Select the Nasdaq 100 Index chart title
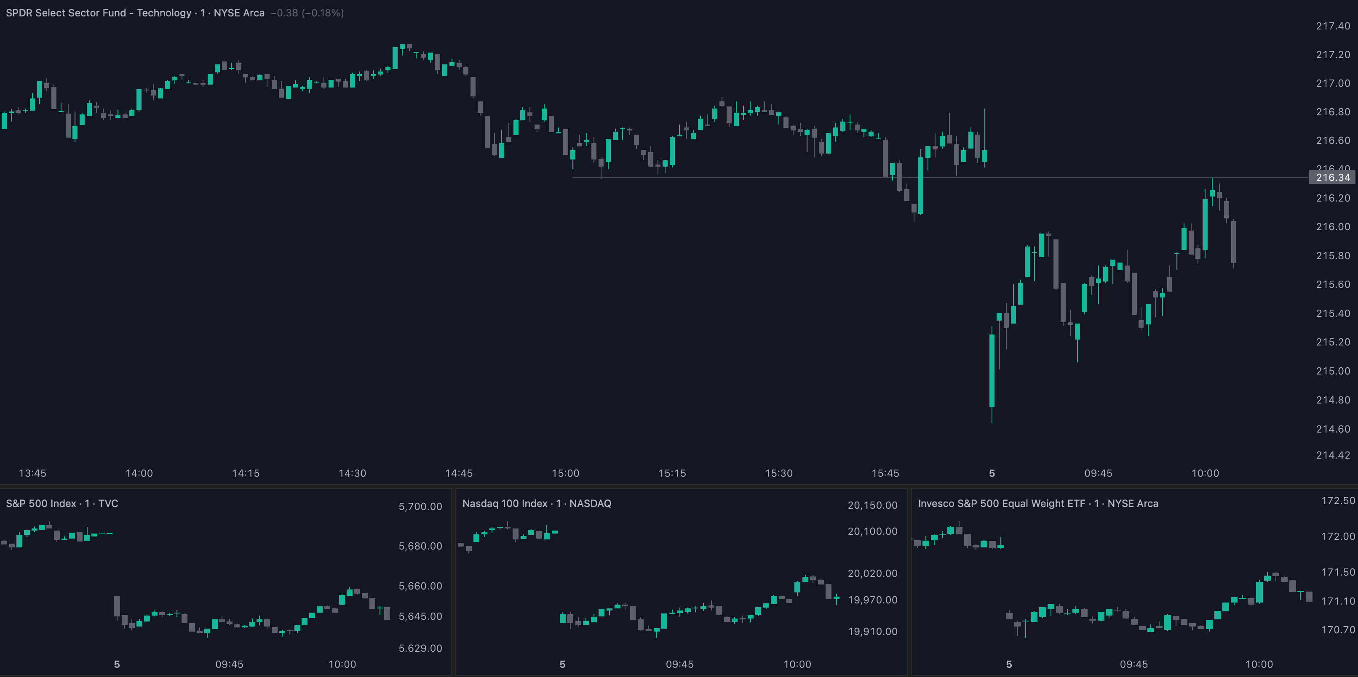 (536, 503)
